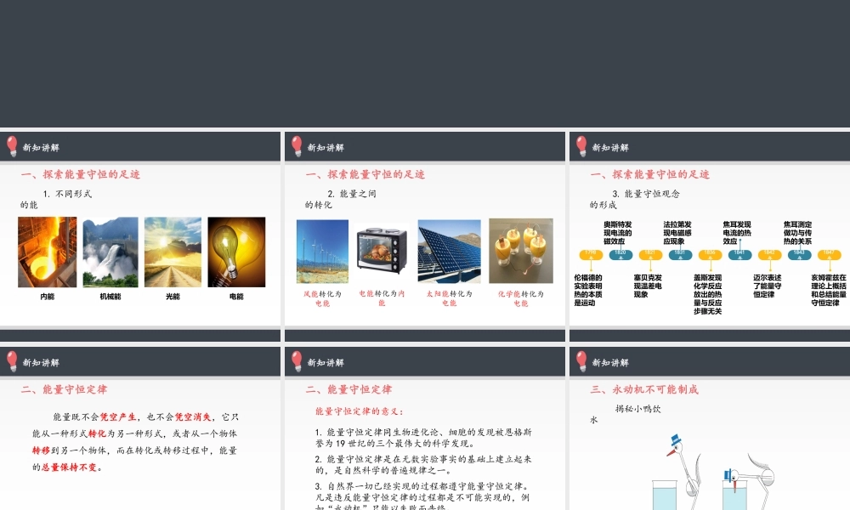Select the bulb icon on bottom-right slide header
Viewport: 850px width, 510px height.
(x=581, y=362)
